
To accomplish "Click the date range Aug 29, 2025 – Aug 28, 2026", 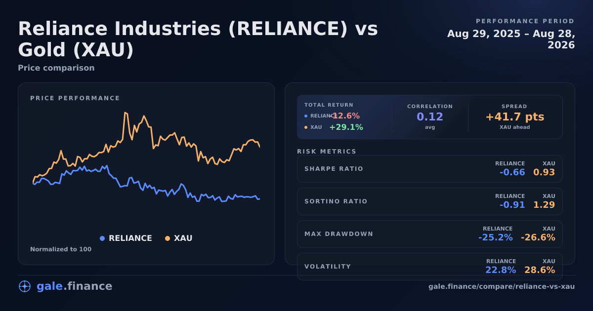I will click(x=511, y=39).
